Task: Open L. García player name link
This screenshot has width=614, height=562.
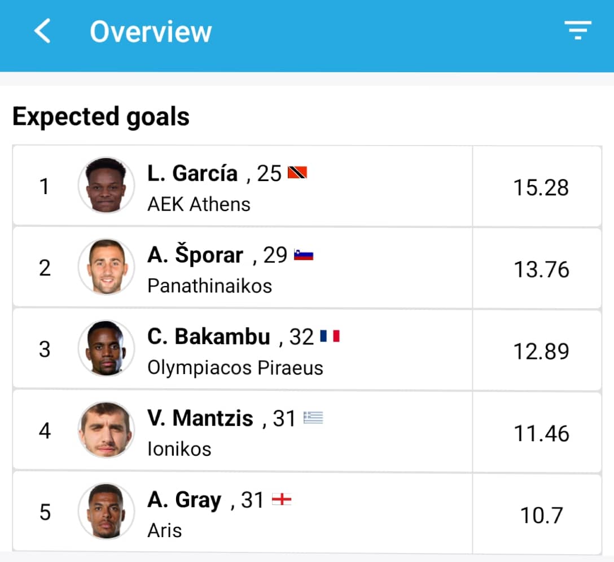Action: (x=192, y=173)
